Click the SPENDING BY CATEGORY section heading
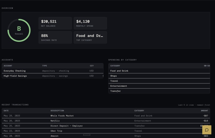 [x=122, y=60]
